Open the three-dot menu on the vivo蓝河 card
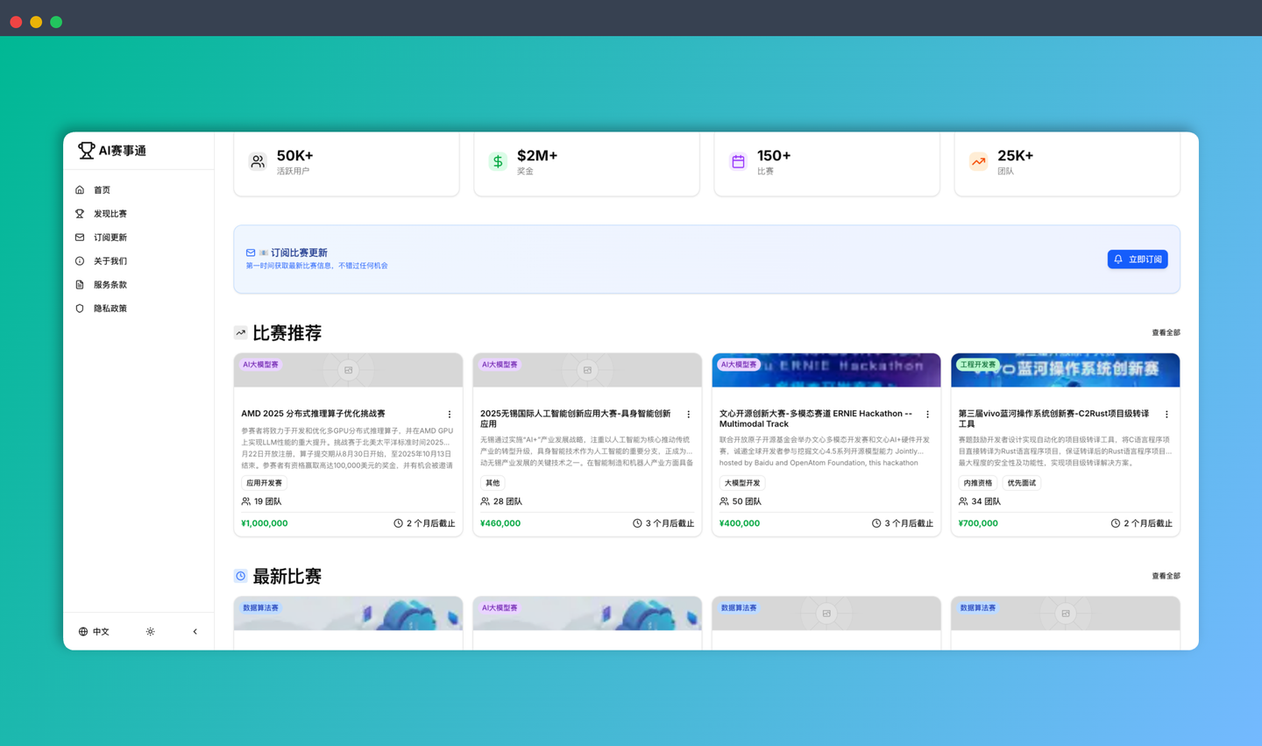1262x746 pixels. tap(1166, 414)
